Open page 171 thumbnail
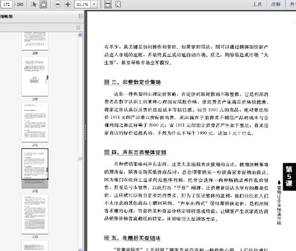Viewport: 296px width, 251px height. pyautogui.click(x=35, y=122)
